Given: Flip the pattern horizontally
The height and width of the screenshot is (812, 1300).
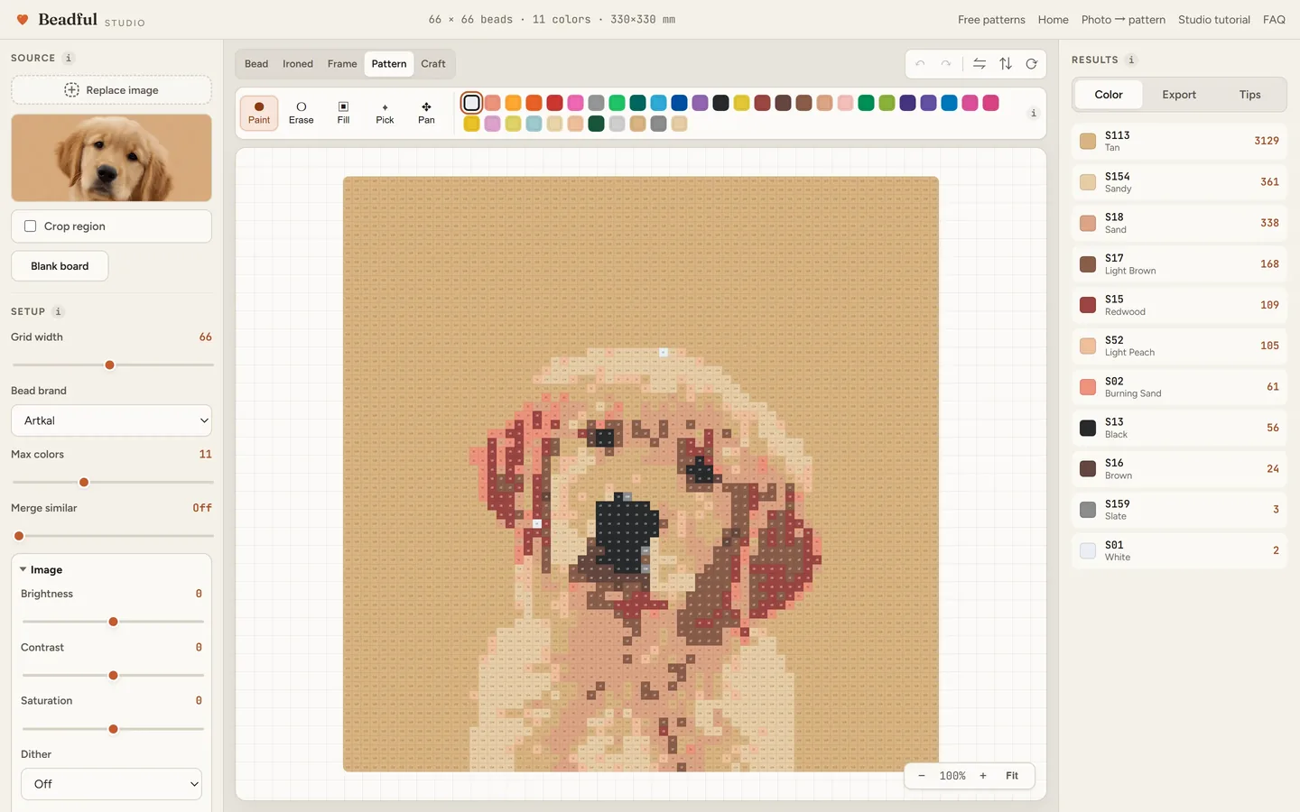Looking at the screenshot, I should tap(980, 64).
